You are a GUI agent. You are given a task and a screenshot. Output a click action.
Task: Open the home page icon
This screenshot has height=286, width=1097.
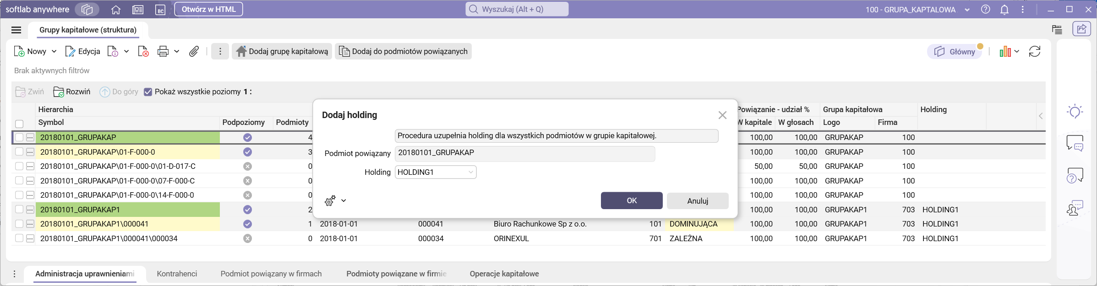[116, 10]
